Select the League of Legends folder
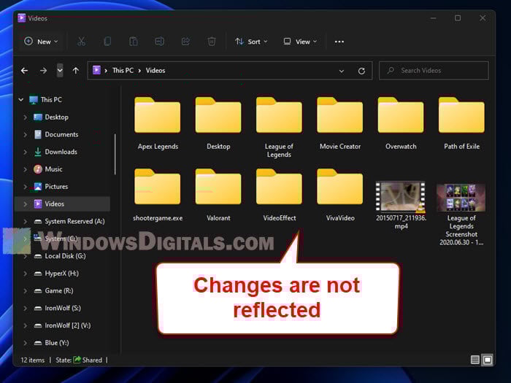 click(279, 127)
